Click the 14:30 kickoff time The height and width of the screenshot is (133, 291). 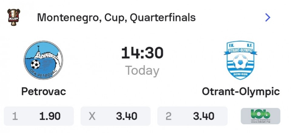pos(142,53)
